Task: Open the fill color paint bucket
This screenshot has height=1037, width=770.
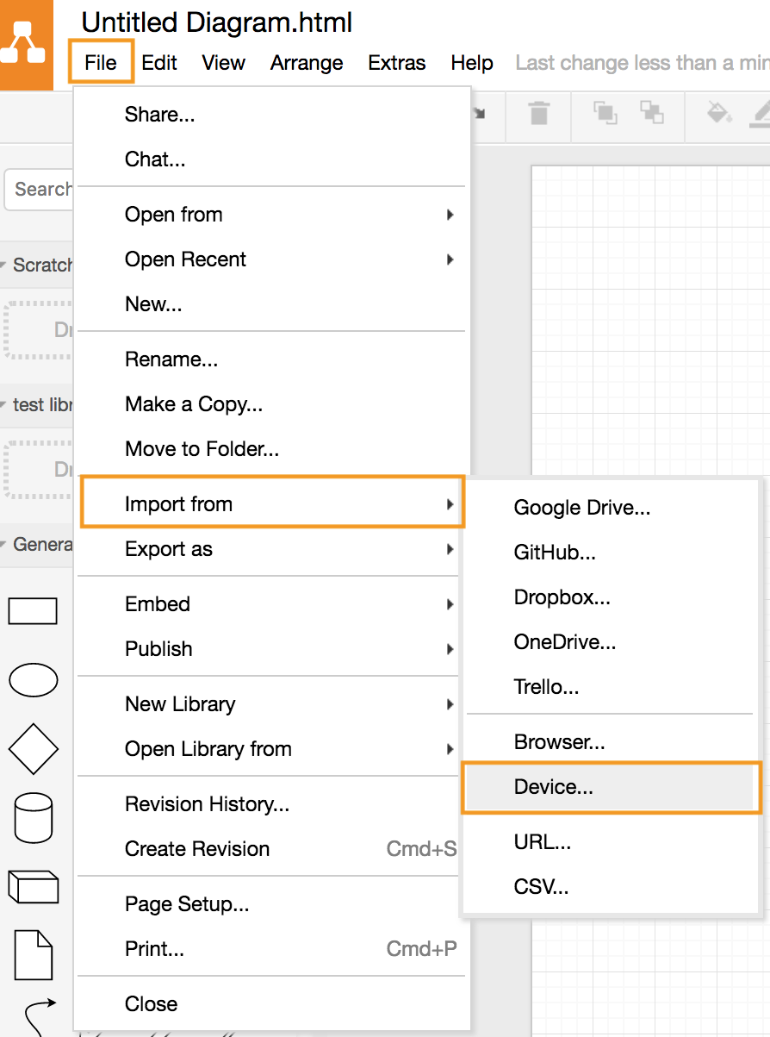Action: tap(717, 113)
